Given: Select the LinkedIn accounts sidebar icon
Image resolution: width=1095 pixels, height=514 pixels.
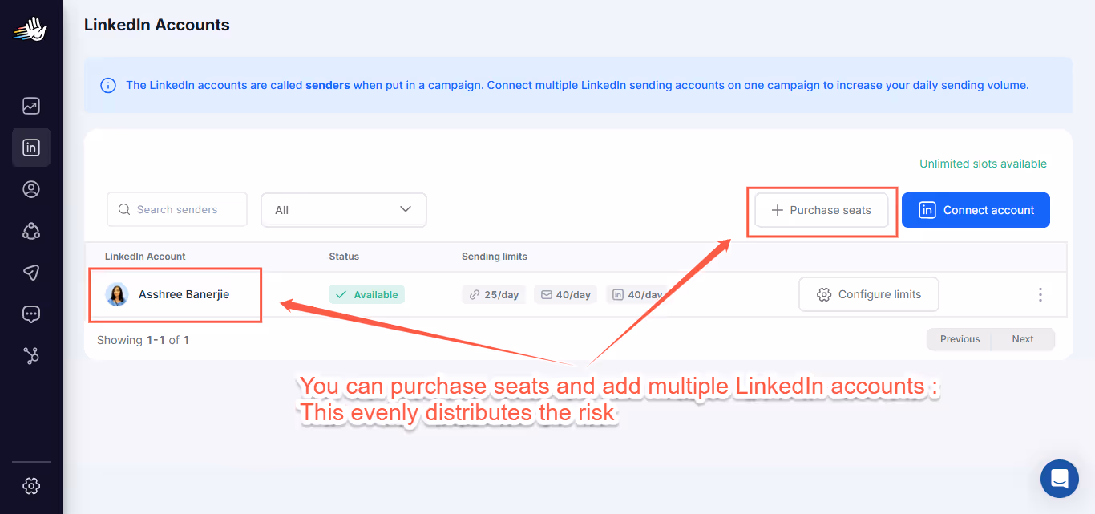Looking at the screenshot, I should coord(30,147).
